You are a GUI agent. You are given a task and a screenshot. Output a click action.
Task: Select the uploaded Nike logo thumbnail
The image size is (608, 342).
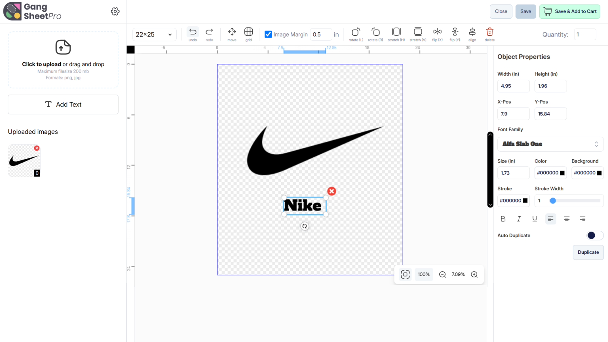(x=24, y=160)
